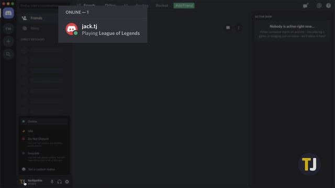This screenshot has width=335, height=188.
Task: Open User Settings gear icon
Action: (x=67, y=182)
